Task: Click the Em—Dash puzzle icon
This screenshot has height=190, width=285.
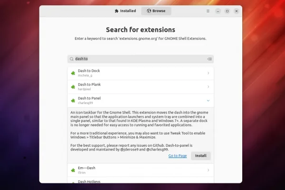Action: click(x=73, y=170)
